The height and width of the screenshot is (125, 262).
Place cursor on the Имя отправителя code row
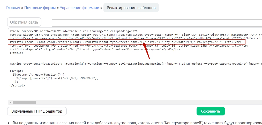(x=78, y=34)
